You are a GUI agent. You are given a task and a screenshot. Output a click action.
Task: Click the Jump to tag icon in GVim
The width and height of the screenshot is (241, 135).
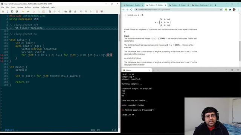(x=91, y=12)
